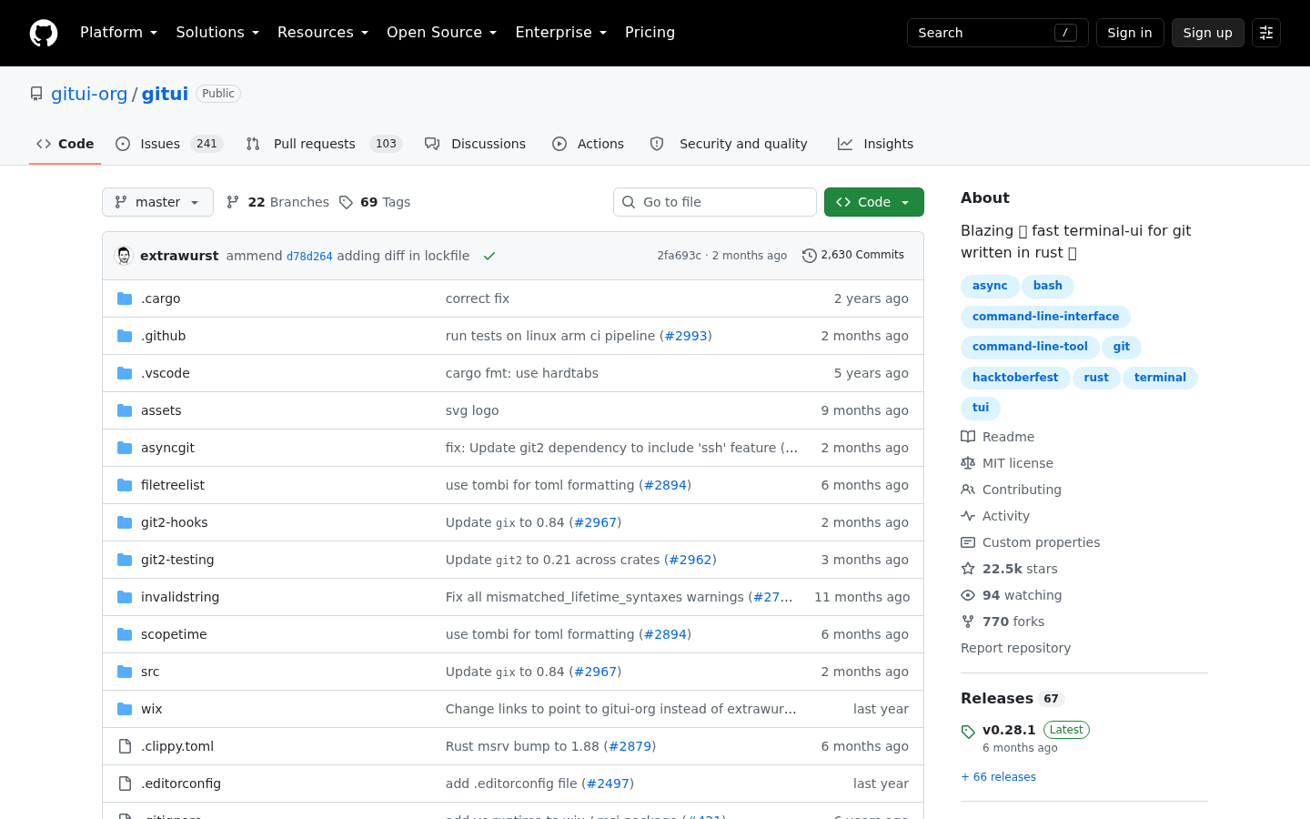Click the Sign up button

tap(1208, 33)
